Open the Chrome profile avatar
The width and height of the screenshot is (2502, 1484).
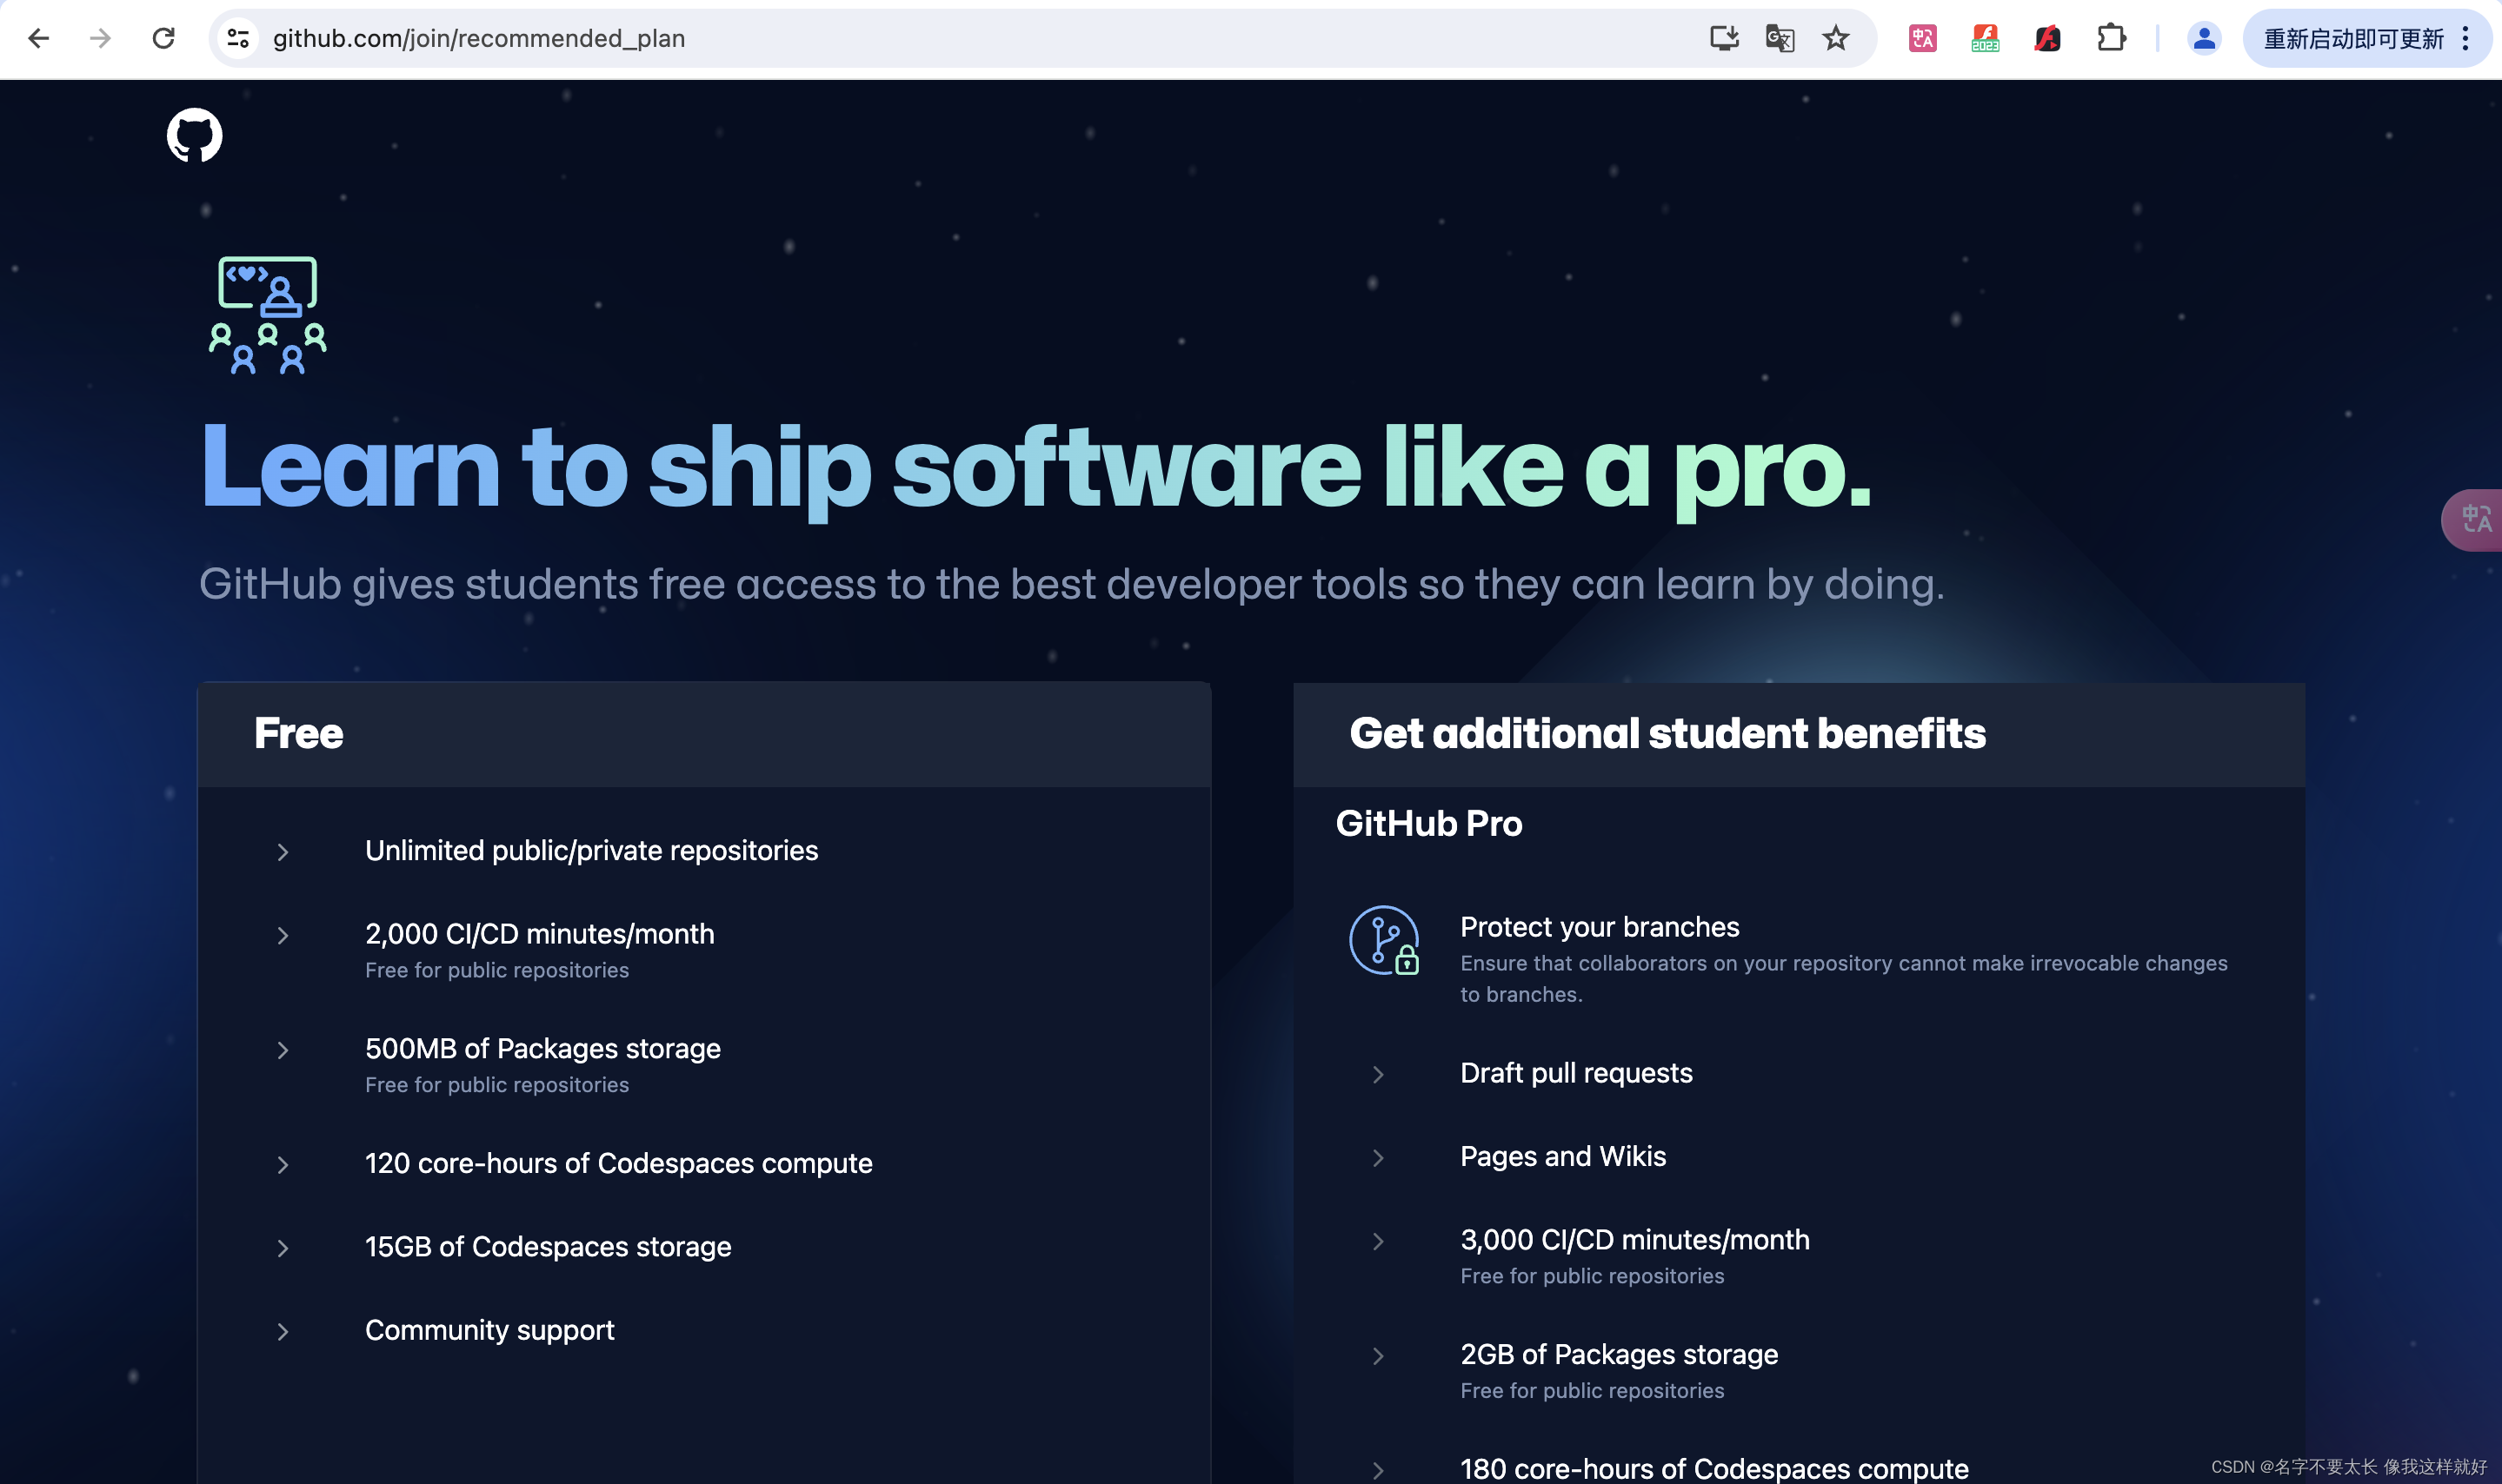coord(2203,38)
